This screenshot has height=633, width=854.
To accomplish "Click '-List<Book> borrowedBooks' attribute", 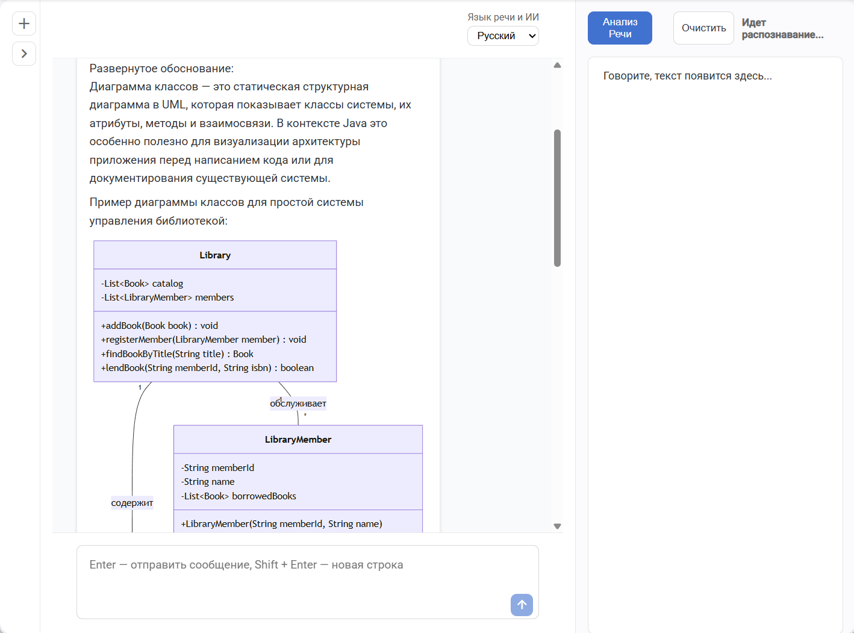I will pos(238,496).
